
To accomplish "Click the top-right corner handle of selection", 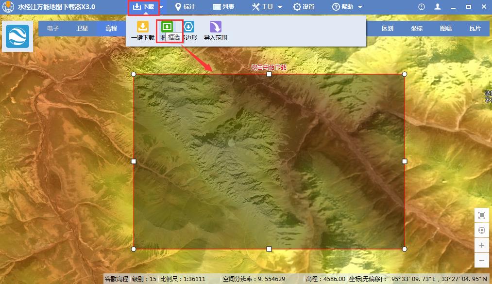I will (405, 74).
